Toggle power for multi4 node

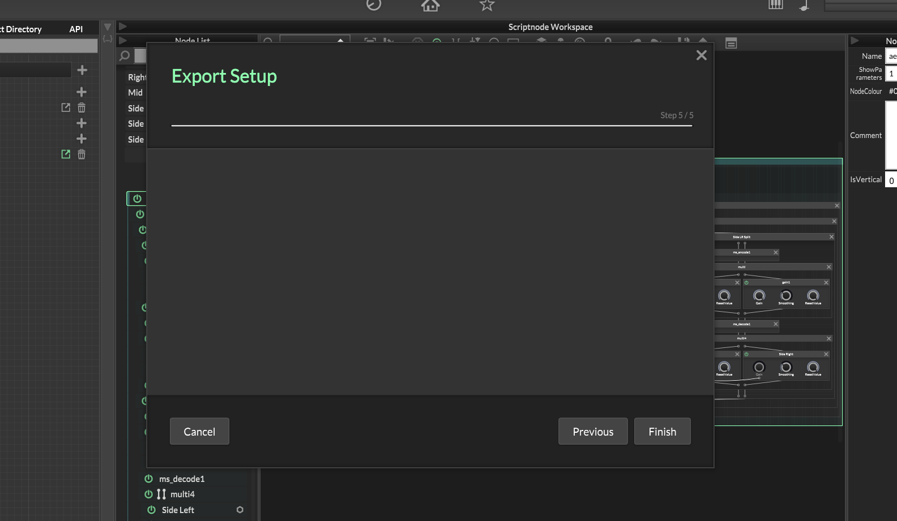click(x=148, y=494)
